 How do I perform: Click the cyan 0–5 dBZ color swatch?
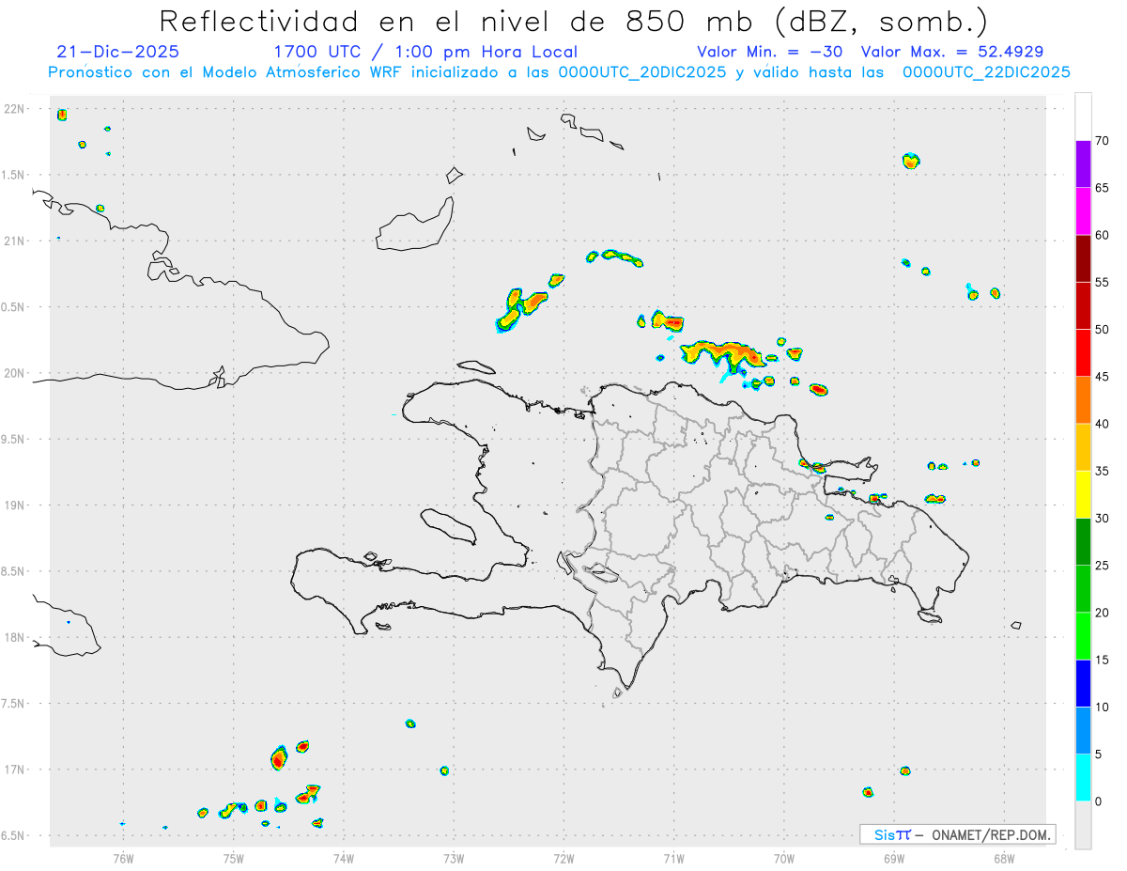point(1083,778)
